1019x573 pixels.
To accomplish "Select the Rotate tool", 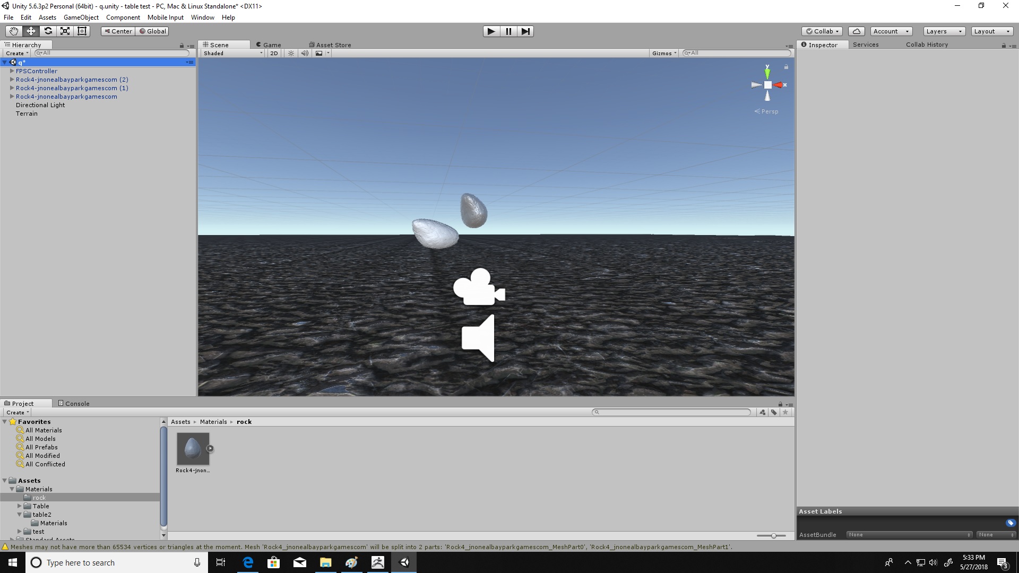I will pos(48,31).
